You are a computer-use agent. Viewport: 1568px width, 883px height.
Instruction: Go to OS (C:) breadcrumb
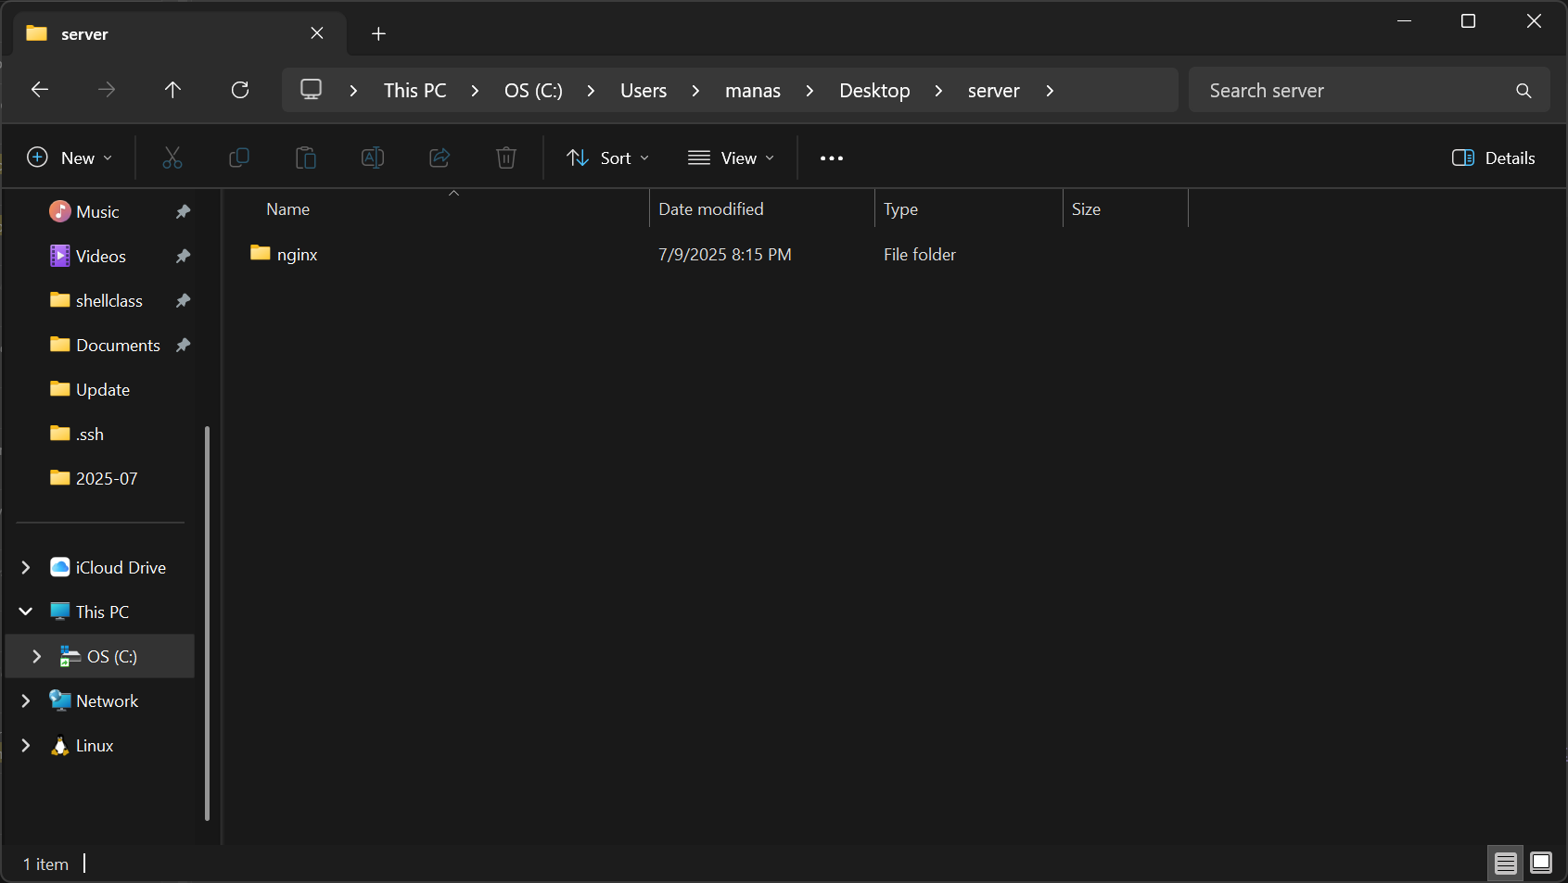[x=533, y=91]
